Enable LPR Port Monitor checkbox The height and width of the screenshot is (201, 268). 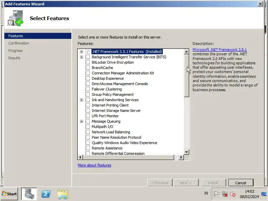[87, 116]
